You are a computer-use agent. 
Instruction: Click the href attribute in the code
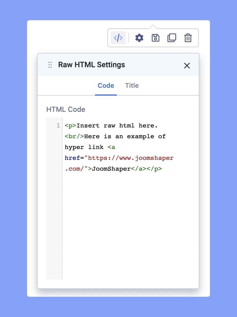tap(72, 158)
